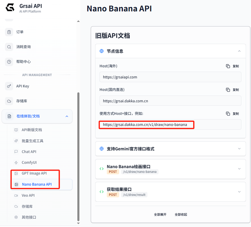
Task: Collapse the 节点信息 section chevron
Action: (x=239, y=51)
